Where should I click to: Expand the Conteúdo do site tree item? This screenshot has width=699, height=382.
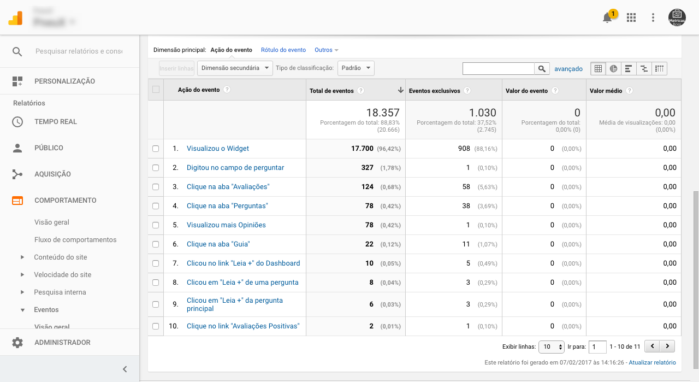[22, 257]
